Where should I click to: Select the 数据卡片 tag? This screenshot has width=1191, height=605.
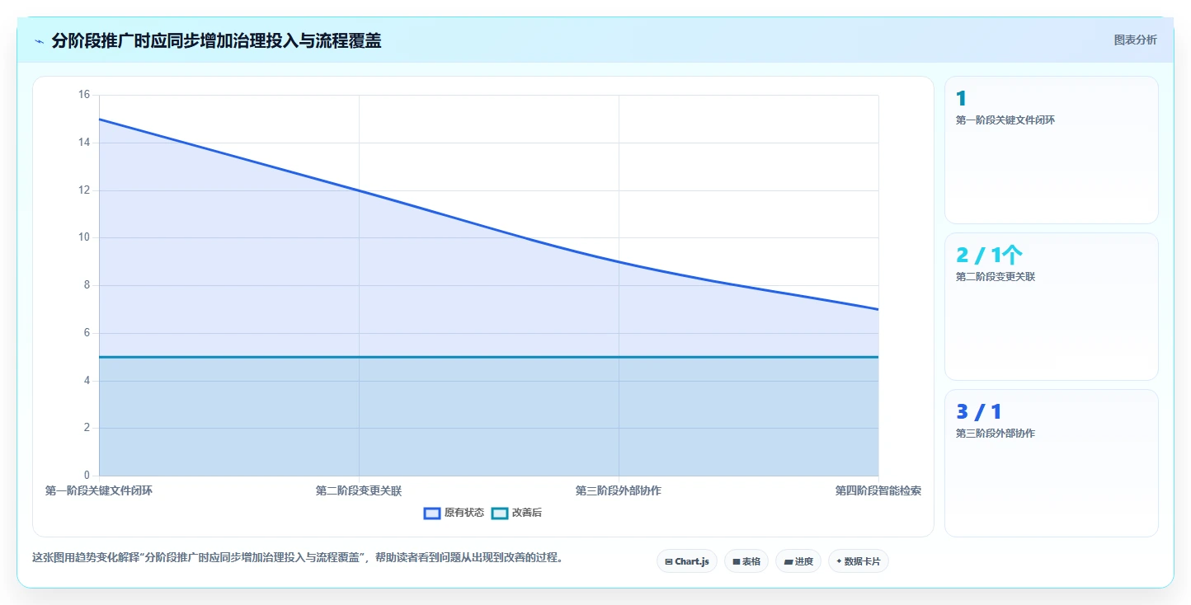coord(859,561)
